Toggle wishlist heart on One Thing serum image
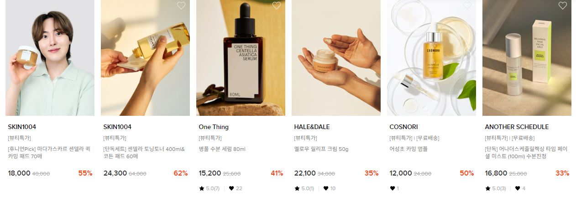This screenshot has height=202, width=576. click(x=277, y=5)
